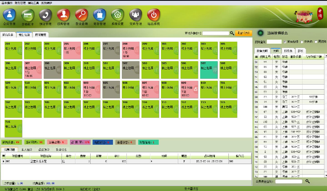Click 退出系统 power exit icon

[x=154, y=15]
